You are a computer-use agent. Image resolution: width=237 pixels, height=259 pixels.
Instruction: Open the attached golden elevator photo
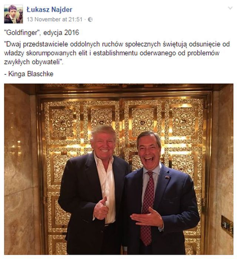[118, 169]
